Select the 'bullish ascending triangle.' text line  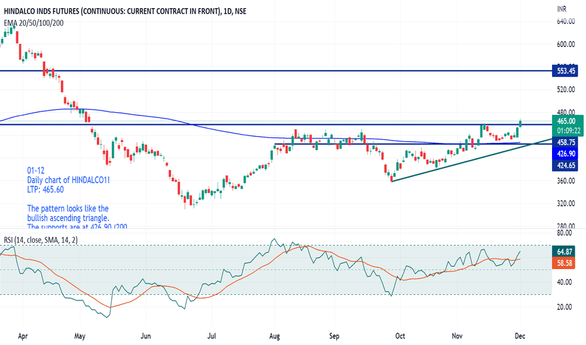(x=68, y=218)
